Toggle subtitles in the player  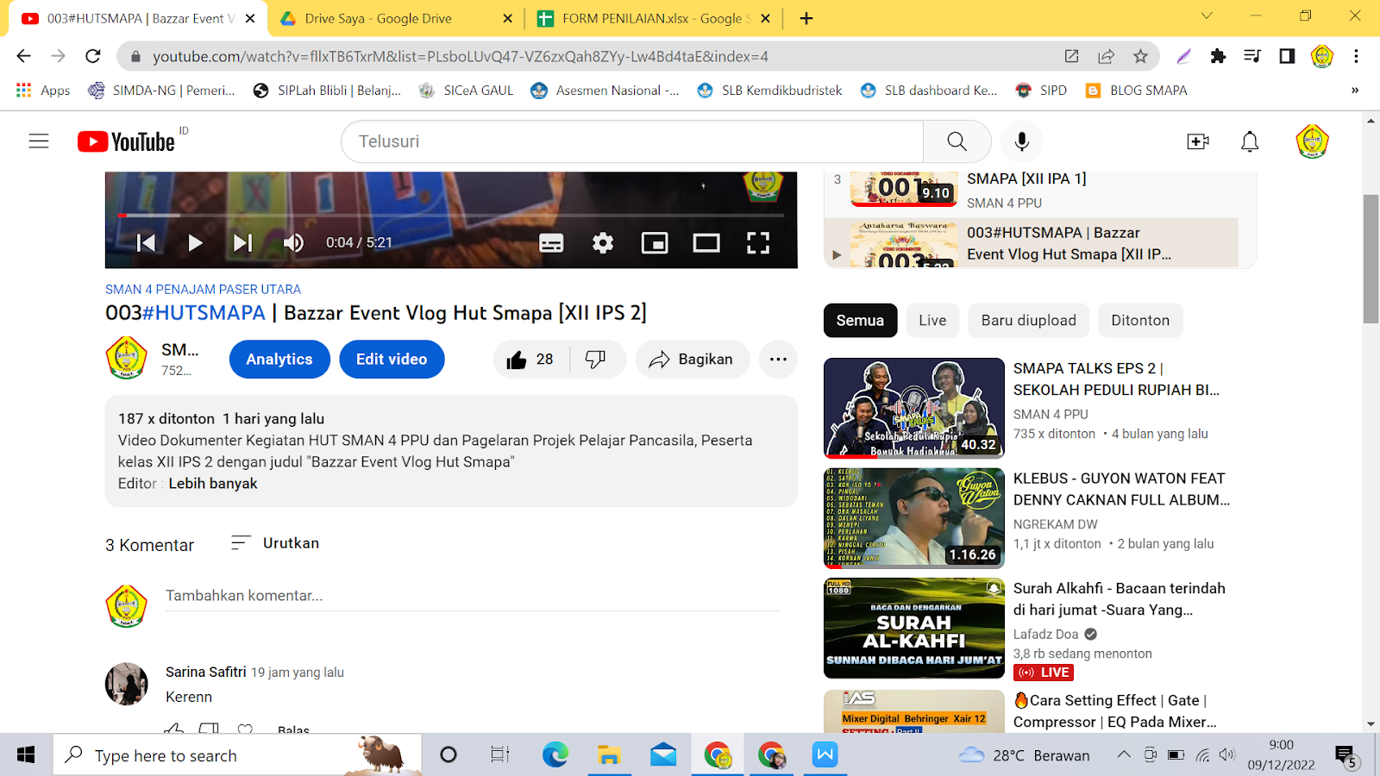(x=551, y=243)
